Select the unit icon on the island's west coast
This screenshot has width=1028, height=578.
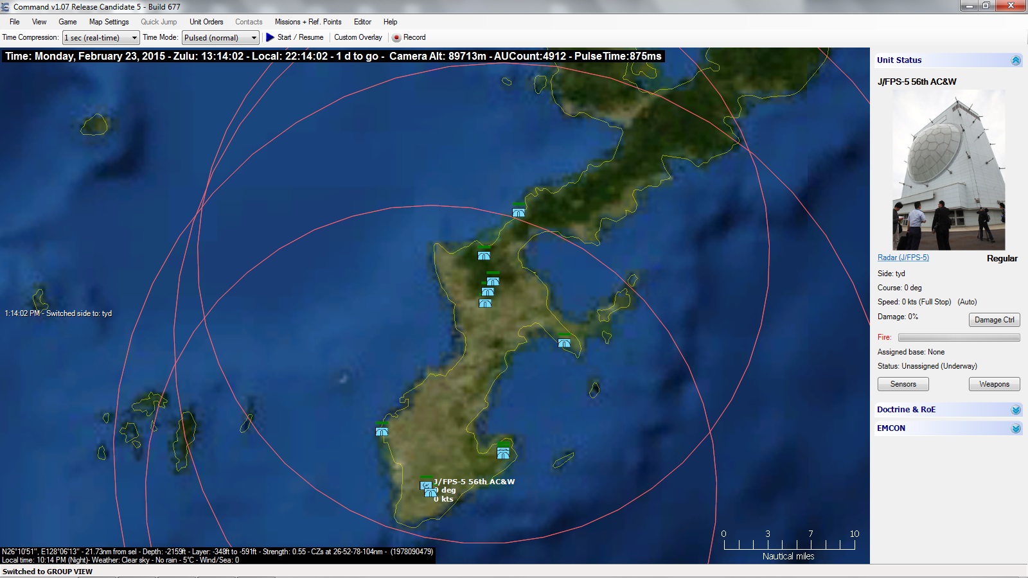[382, 431]
